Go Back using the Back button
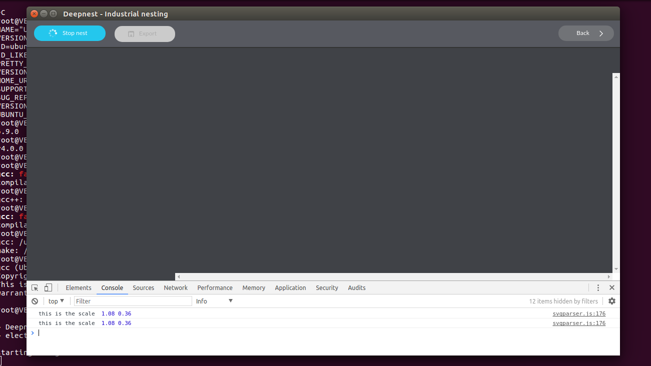 586,33
